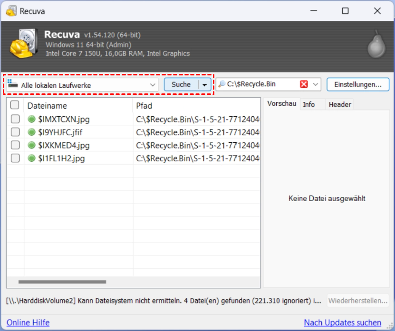Open Einstellungen... options
Viewport: 395px width, 331px height.
358,84
